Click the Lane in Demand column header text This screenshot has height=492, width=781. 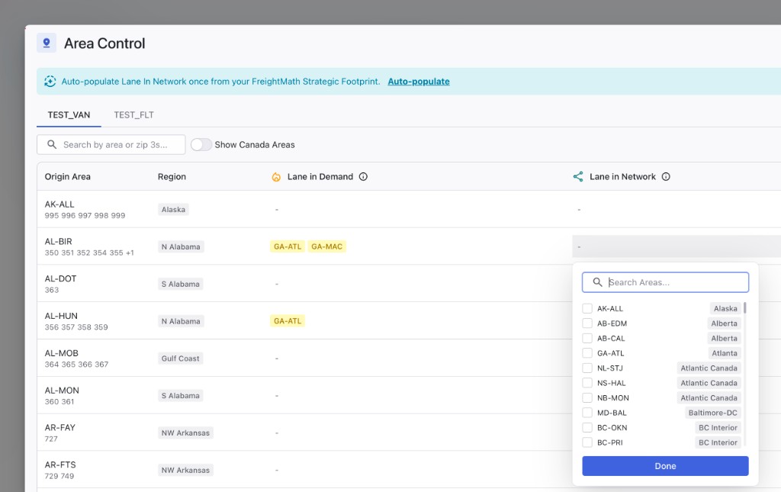point(320,177)
